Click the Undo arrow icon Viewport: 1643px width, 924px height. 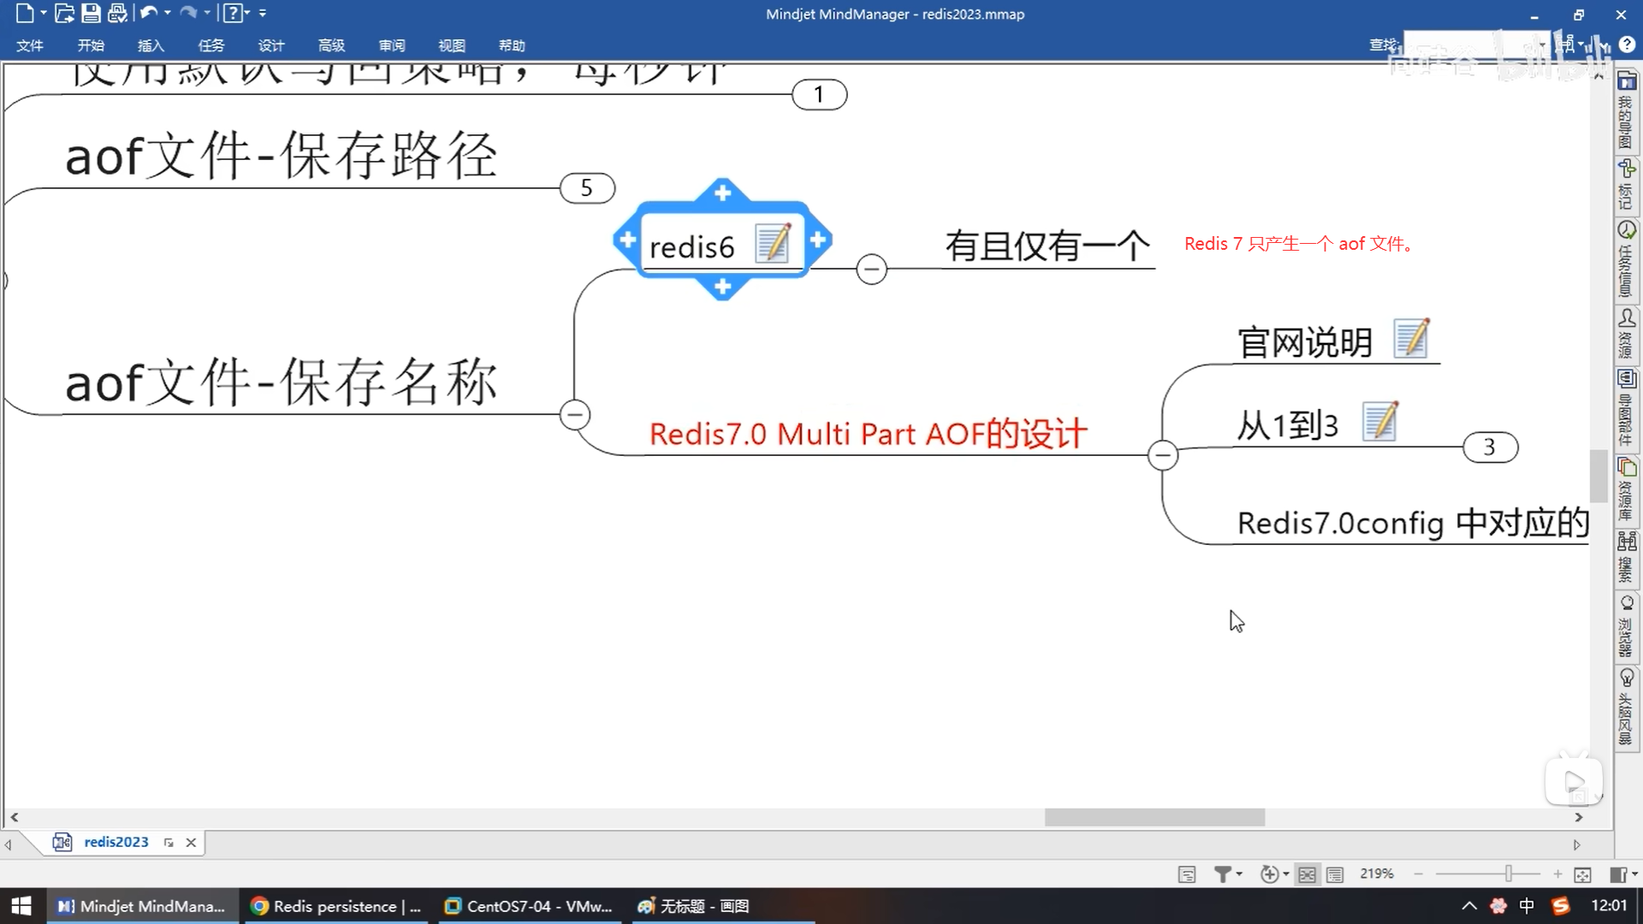point(148,13)
